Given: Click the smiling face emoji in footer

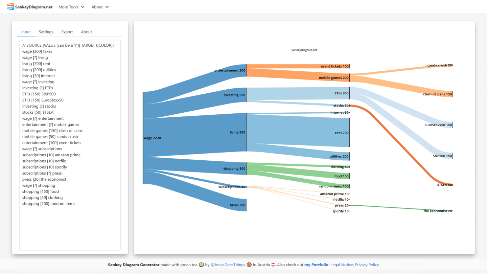Looking at the screenshot, I should pos(249,265).
